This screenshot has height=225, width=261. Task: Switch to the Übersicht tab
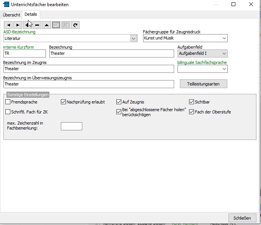11,15
